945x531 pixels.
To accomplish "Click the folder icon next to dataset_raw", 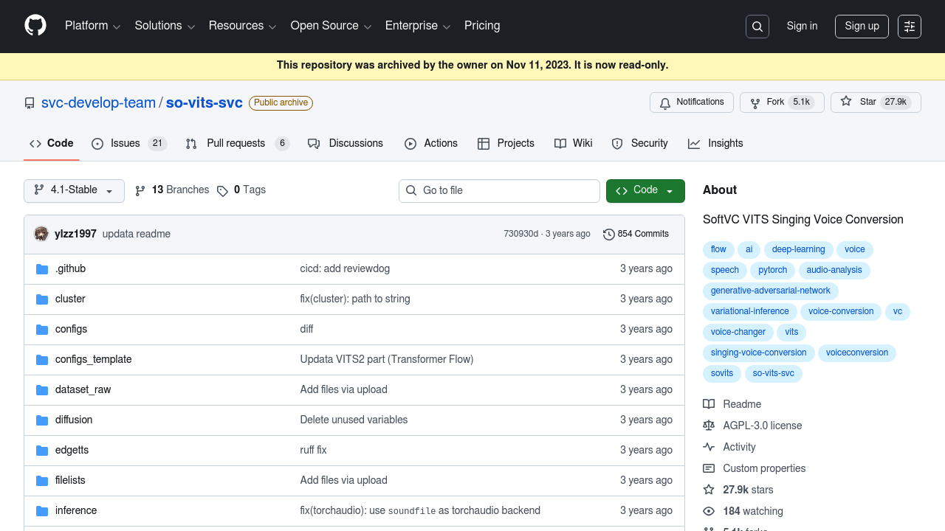I will pos(42,389).
